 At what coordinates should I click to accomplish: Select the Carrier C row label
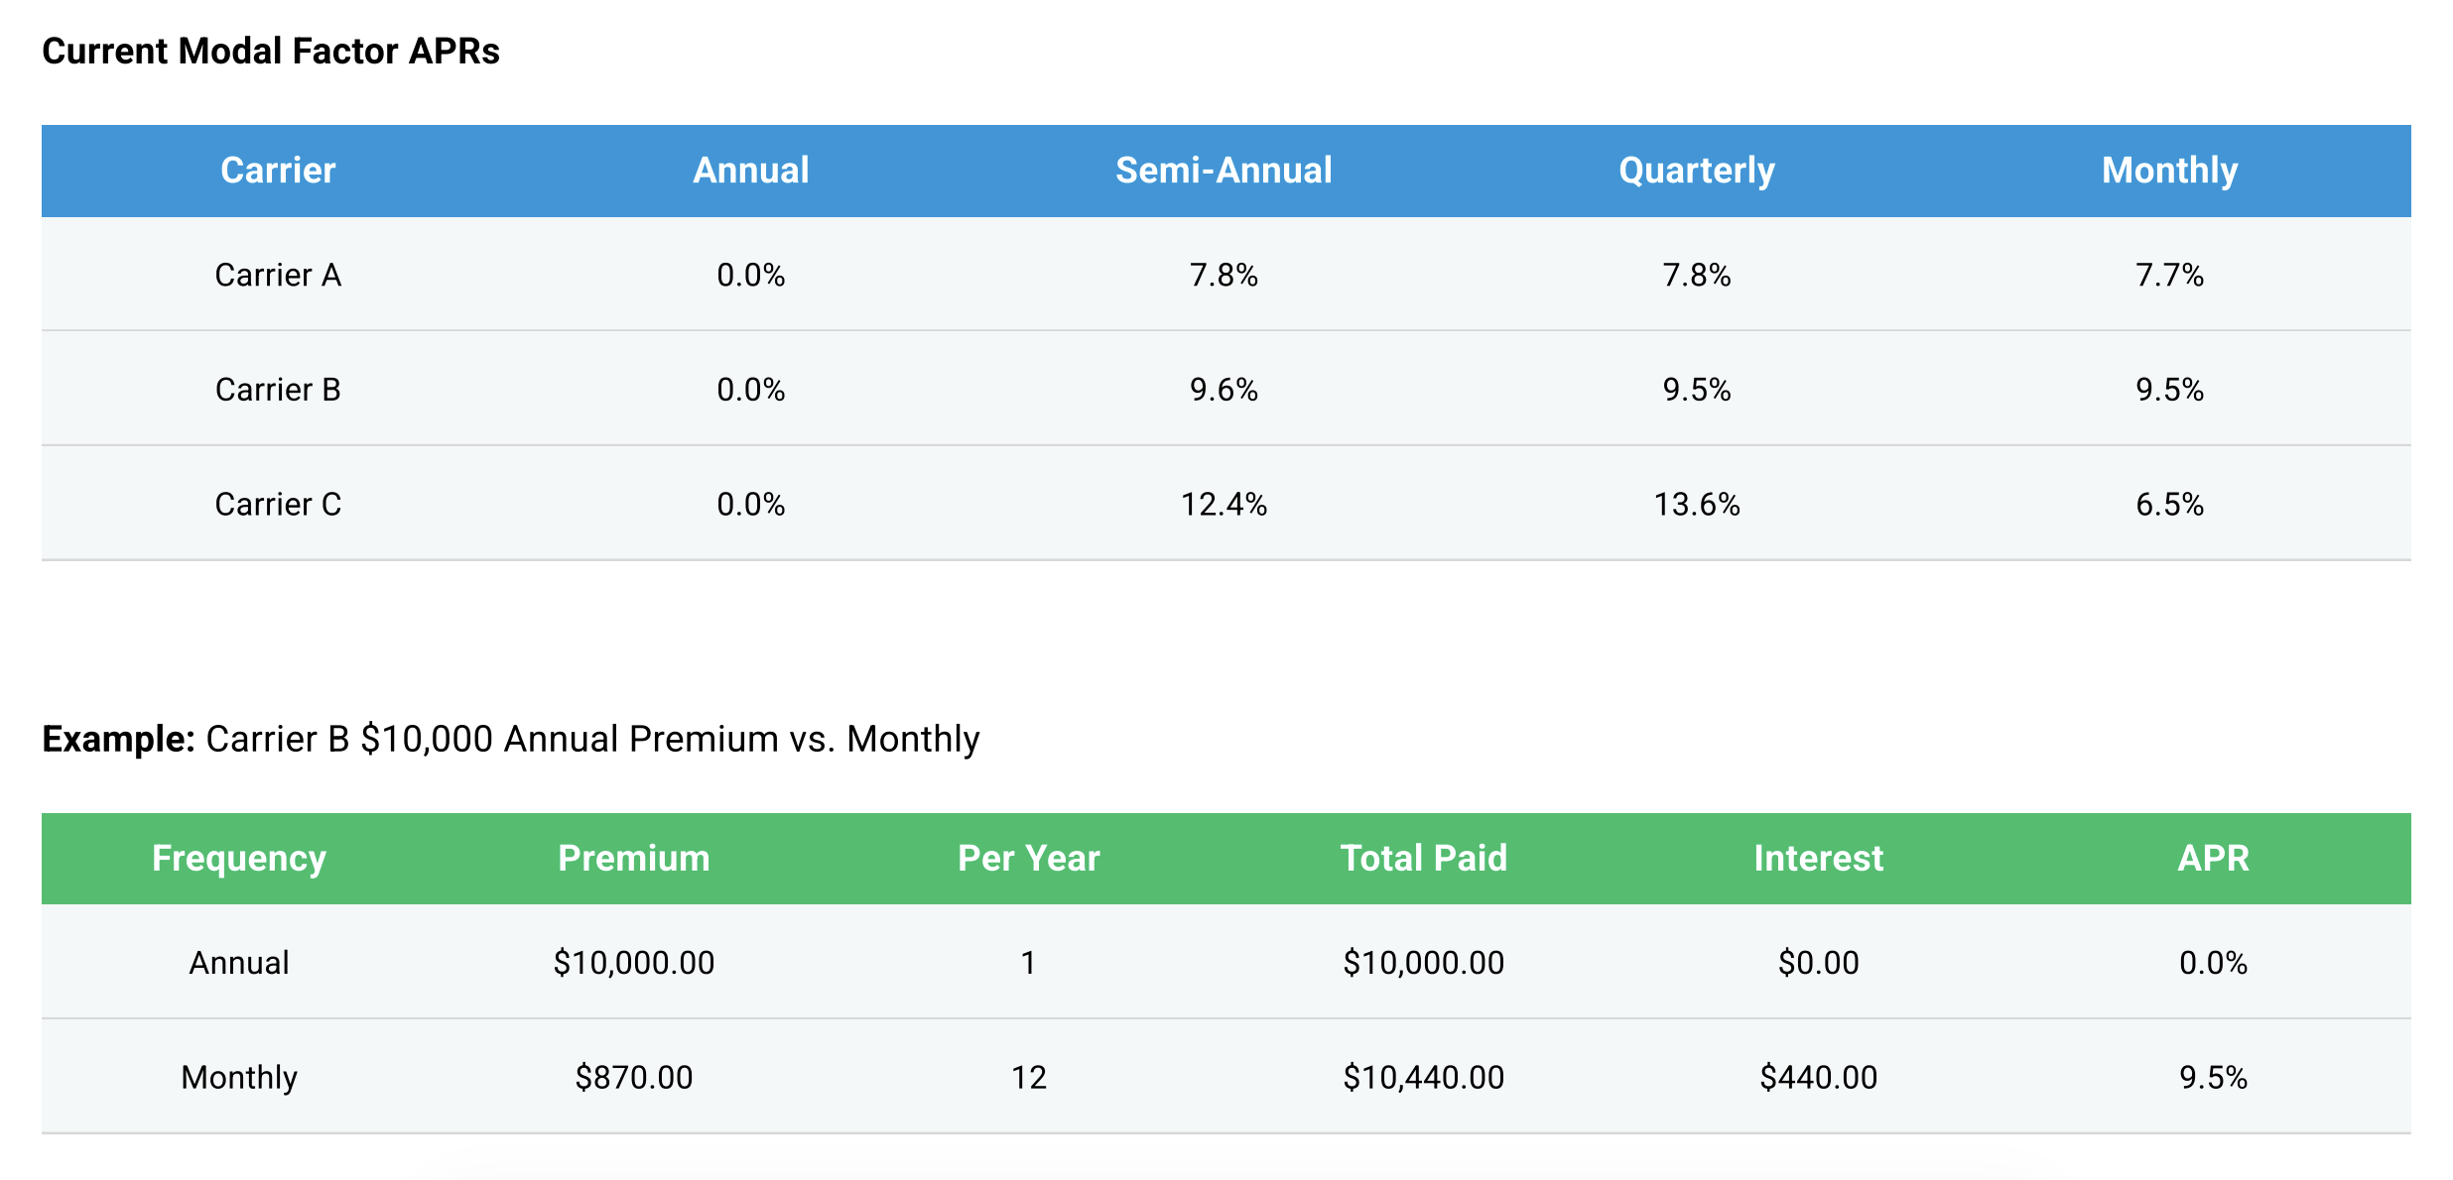278,505
